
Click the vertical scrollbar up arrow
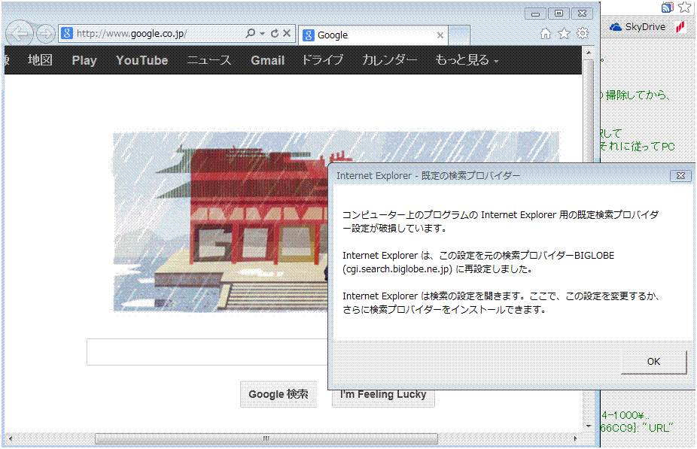tap(589, 53)
